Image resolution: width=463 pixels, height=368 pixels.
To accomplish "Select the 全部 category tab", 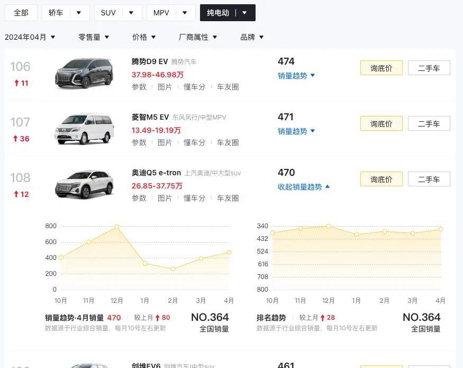I will click(21, 13).
